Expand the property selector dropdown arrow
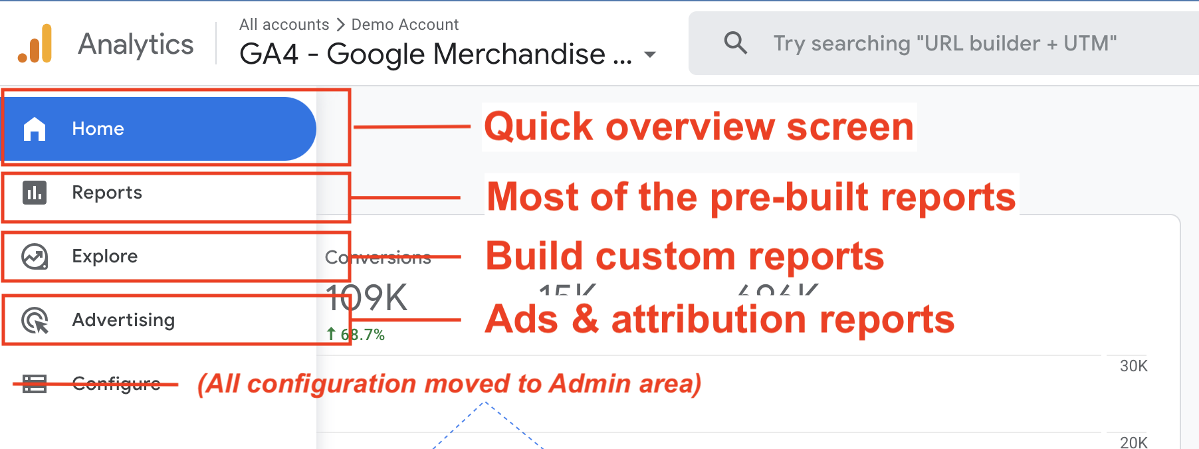The image size is (1199, 449). [651, 54]
